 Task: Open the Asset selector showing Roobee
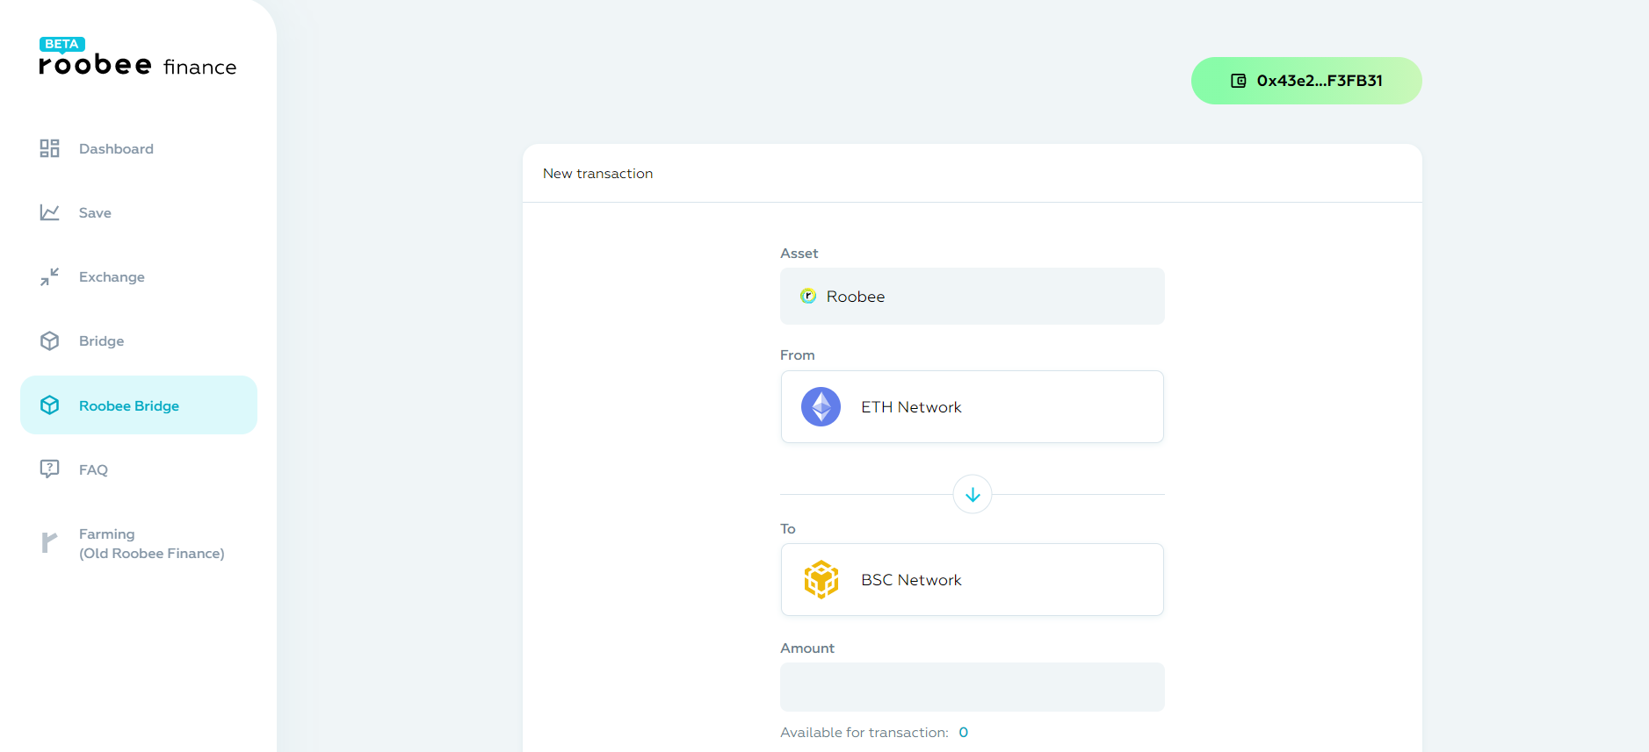point(973,296)
